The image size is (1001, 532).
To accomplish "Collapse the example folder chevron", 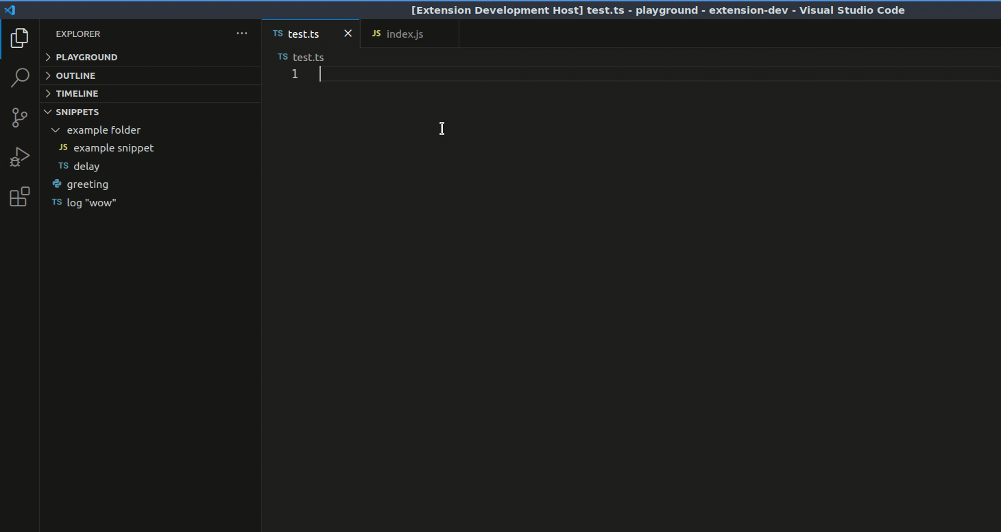I will click(56, 130).
